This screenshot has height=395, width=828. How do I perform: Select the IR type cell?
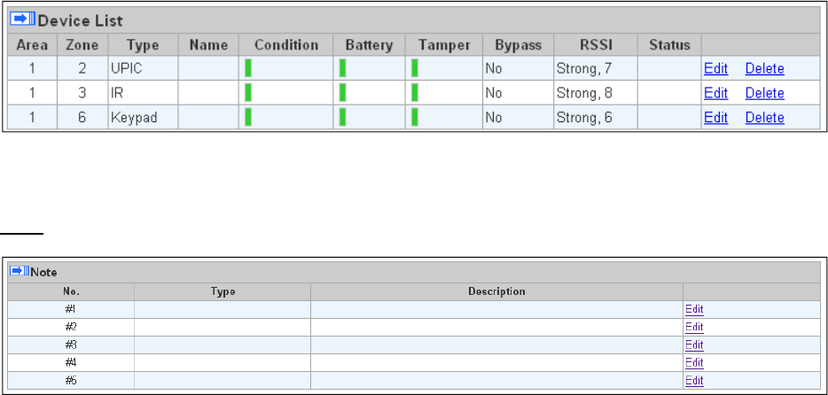143,93
